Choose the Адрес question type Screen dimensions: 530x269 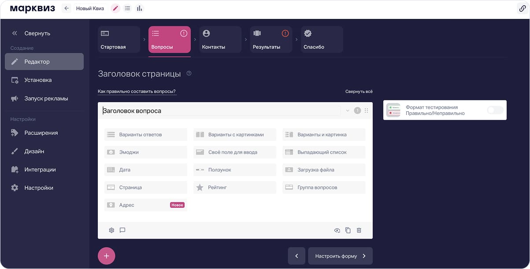tap(146, 205)
